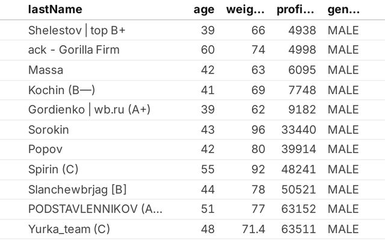Click the truncated profile column header

tap(295, 10)
